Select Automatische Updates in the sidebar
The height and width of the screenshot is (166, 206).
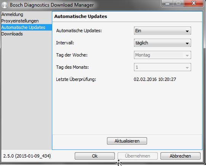26,27
